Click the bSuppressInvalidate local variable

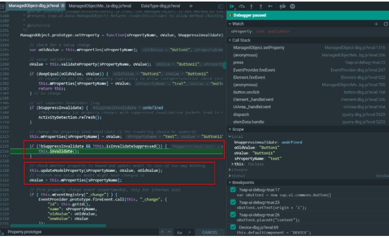268,142
